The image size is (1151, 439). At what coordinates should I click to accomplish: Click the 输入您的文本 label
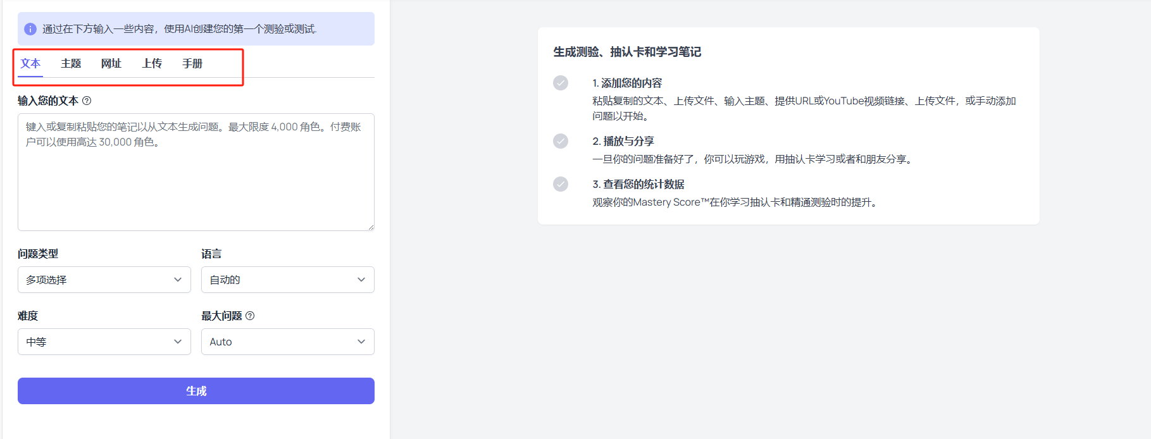[48, 101]
